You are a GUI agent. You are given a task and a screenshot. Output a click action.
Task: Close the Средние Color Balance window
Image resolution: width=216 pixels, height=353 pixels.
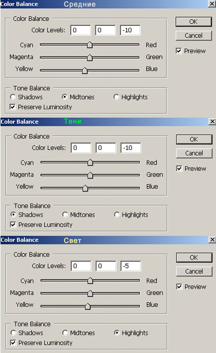click(212, 4)
